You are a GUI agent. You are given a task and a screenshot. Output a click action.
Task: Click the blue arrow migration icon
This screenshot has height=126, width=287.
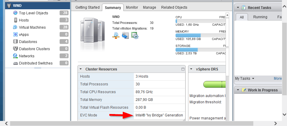click(125, 36)
